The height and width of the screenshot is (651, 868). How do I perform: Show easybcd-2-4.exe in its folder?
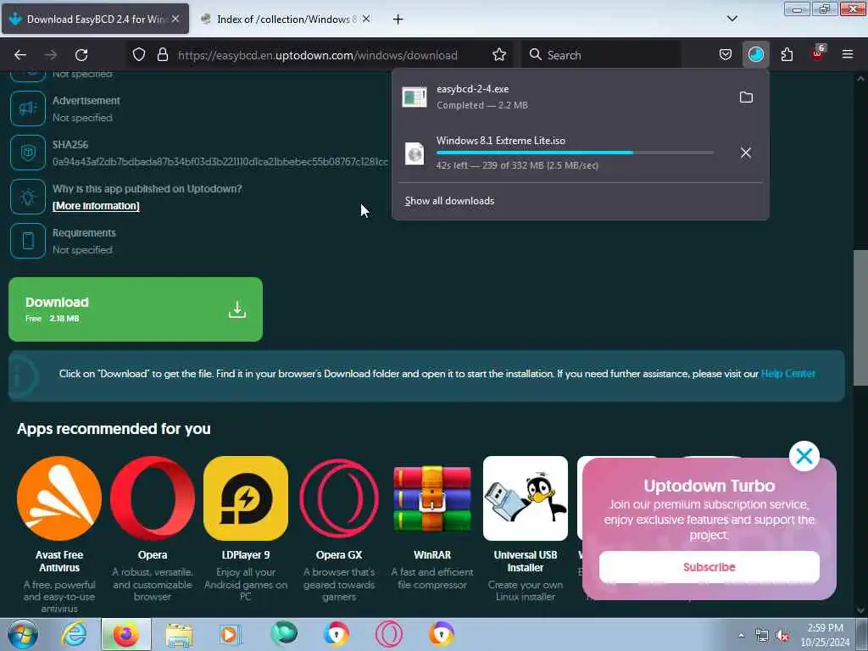746,97
